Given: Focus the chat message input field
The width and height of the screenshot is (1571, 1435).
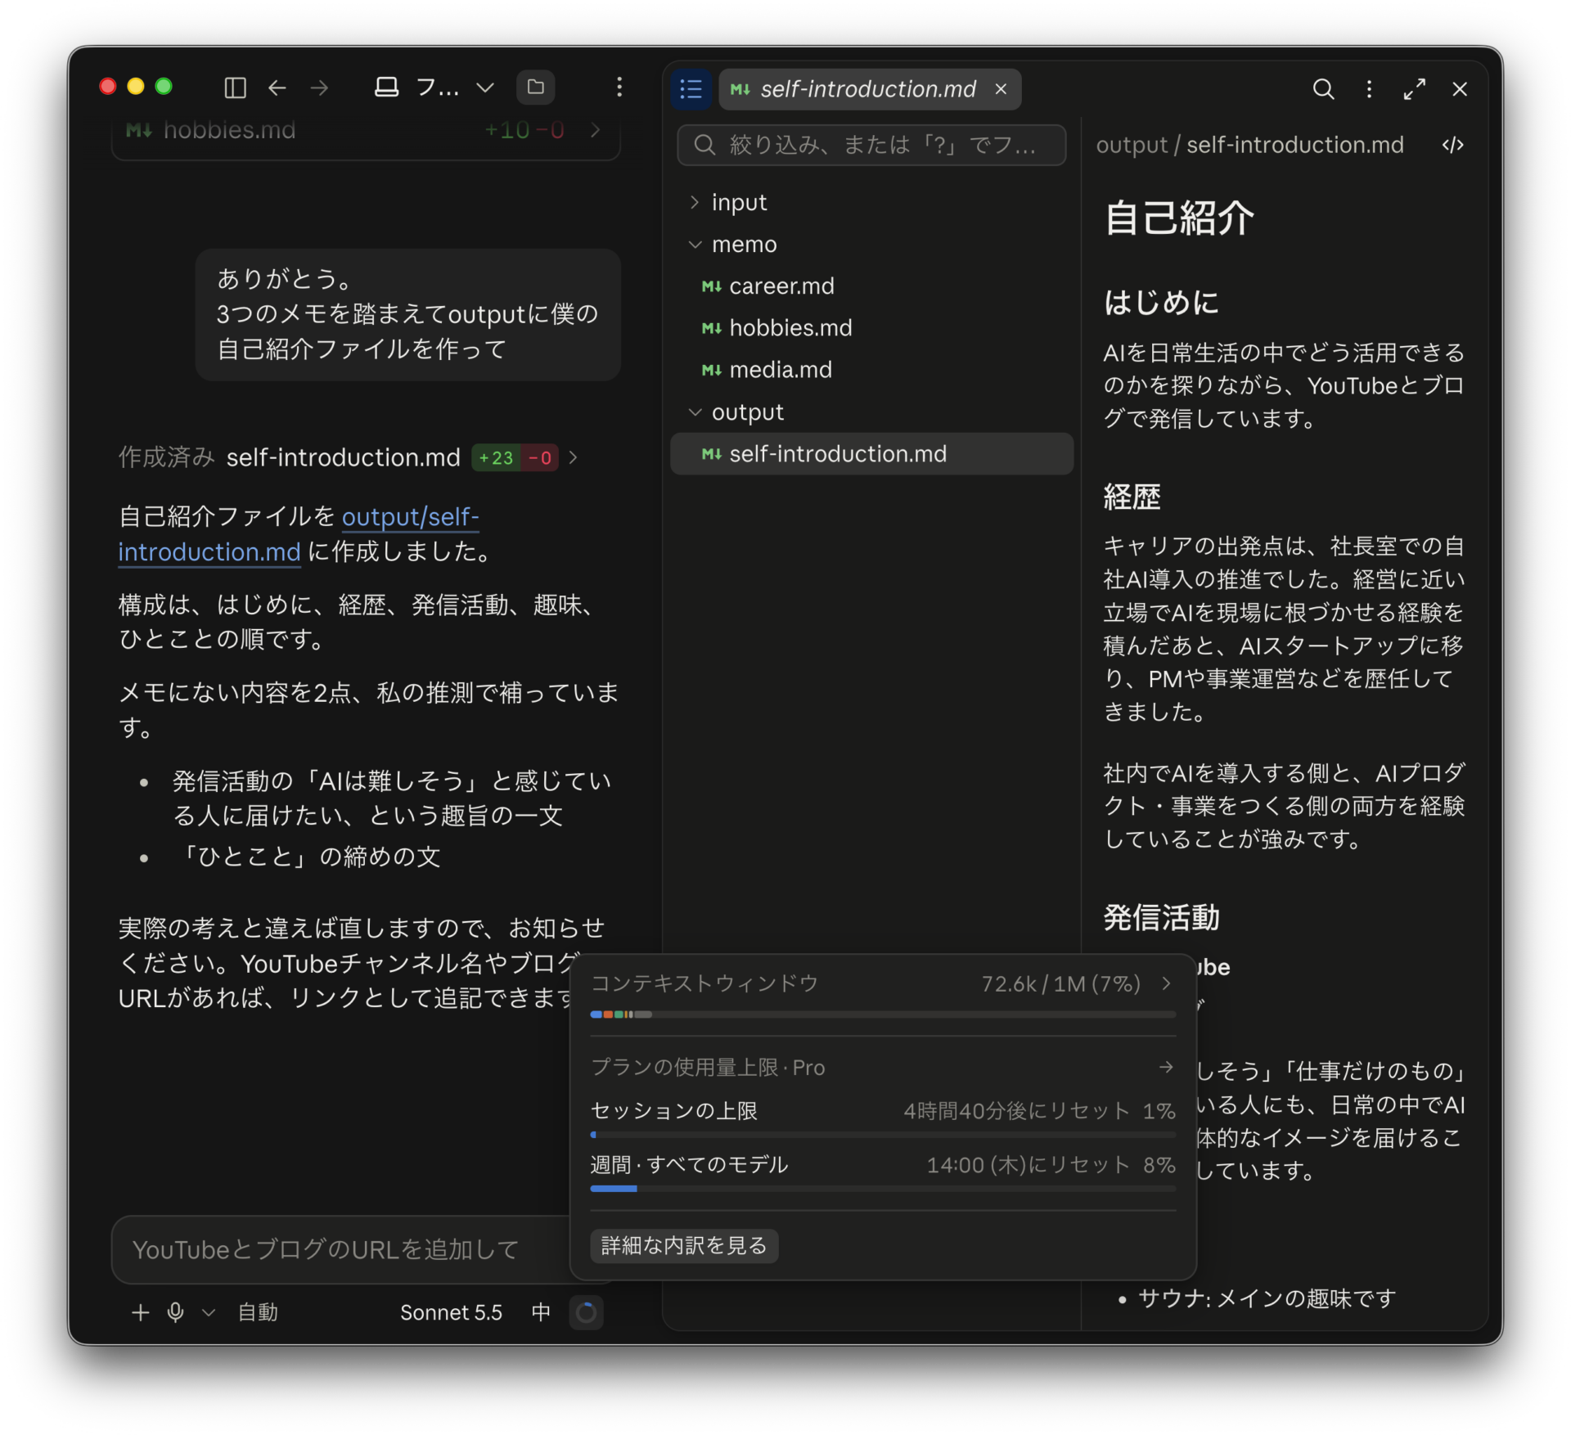Looking at the screenshot, I should 341,1249.
